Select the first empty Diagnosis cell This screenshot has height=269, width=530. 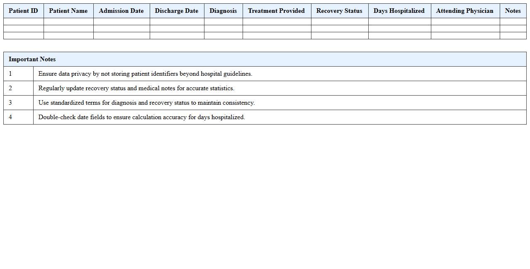pos(223,22)
